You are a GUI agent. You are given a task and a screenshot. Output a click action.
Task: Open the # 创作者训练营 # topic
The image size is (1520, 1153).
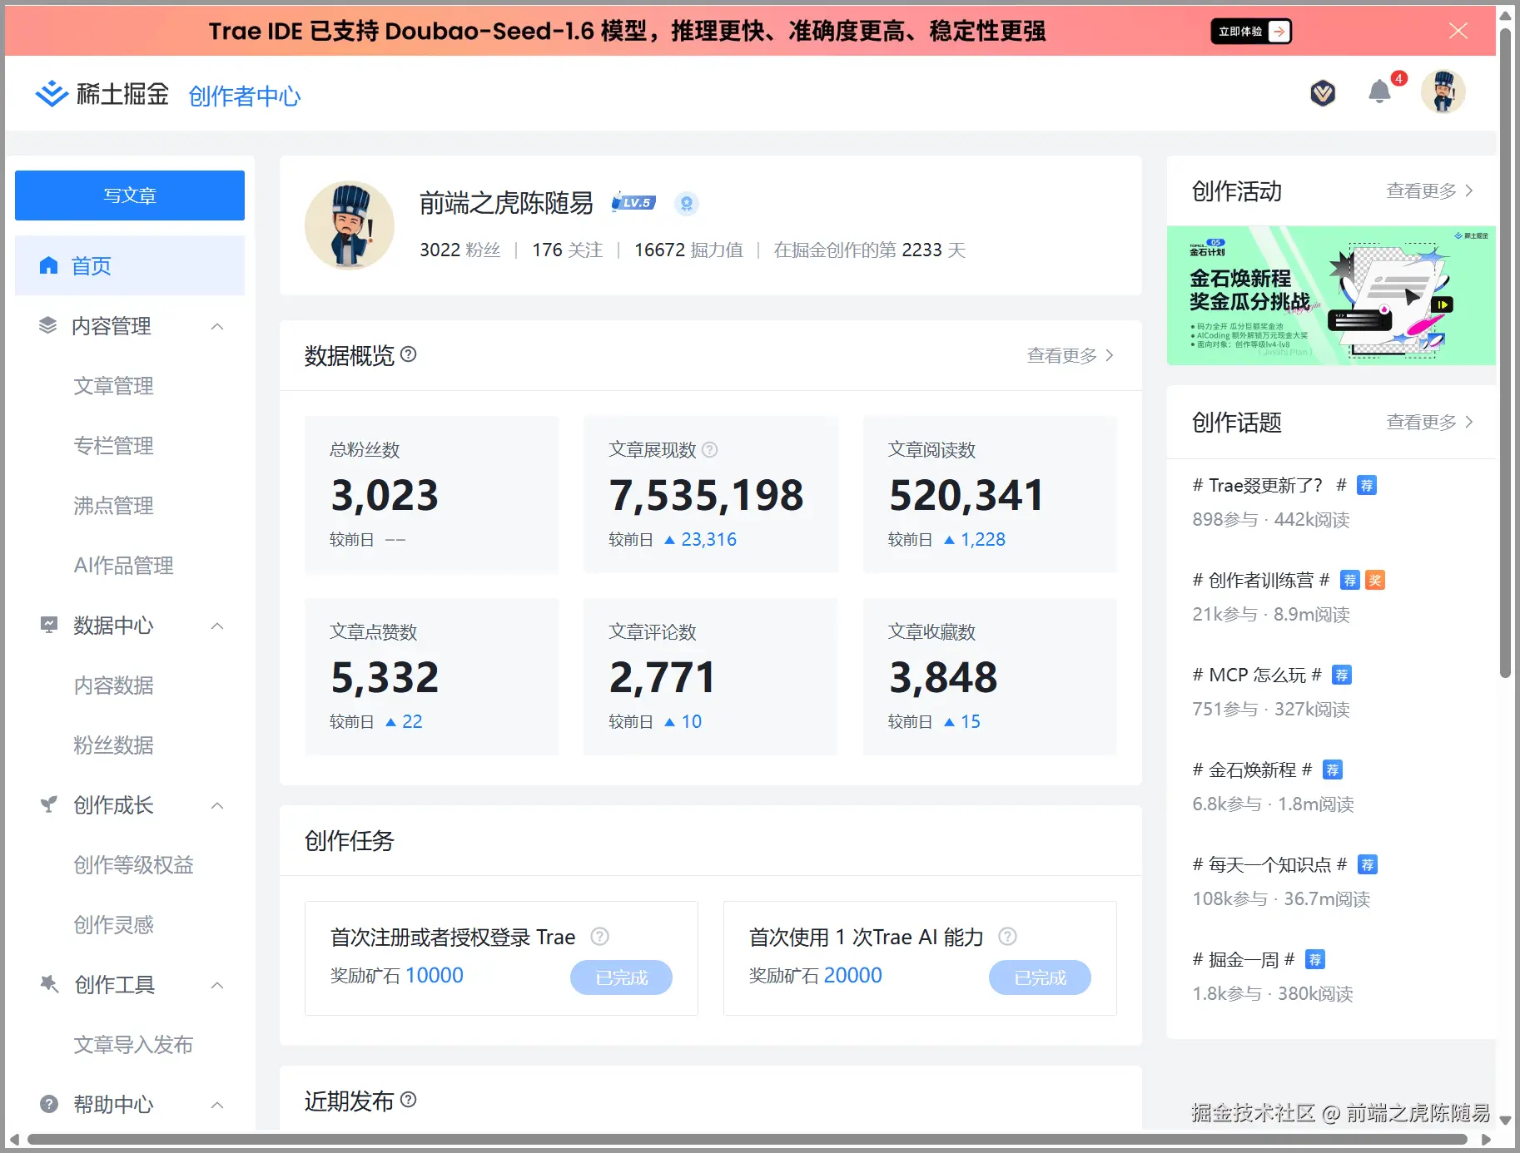pyautogui.click(x=1261, y=580)
